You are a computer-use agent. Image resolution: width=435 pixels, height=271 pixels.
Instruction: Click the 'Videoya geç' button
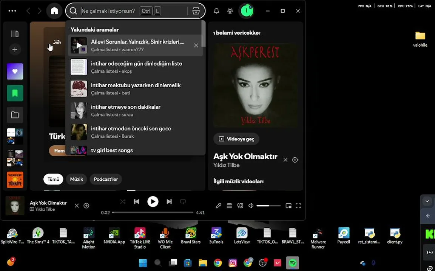[x=236, y=139]
